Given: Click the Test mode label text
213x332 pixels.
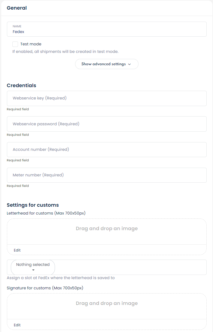Looking at the screenshot, I should 31,44.
